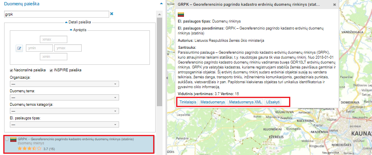Click the ymin extent input field
The image size is (372, 155).
[39, 48]
